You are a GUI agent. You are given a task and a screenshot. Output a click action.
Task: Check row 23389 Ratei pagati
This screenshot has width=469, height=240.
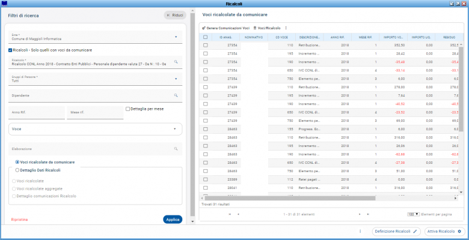pyautogui.click(x=205, y=179)
